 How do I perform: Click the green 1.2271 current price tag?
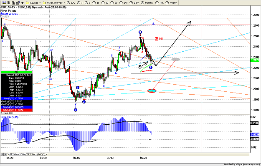tap(255, 60)
